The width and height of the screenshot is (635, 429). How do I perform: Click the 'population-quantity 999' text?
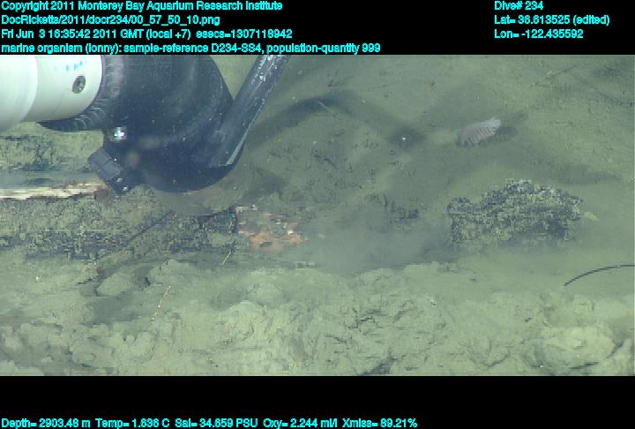(324, 49)
